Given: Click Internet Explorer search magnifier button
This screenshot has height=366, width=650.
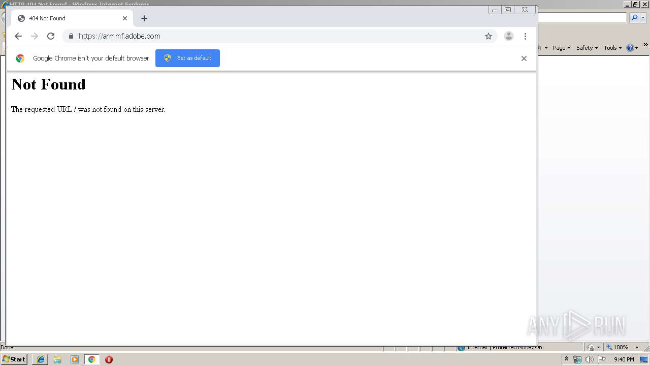Looking at the screenshot, I should (x=634, y=18).
